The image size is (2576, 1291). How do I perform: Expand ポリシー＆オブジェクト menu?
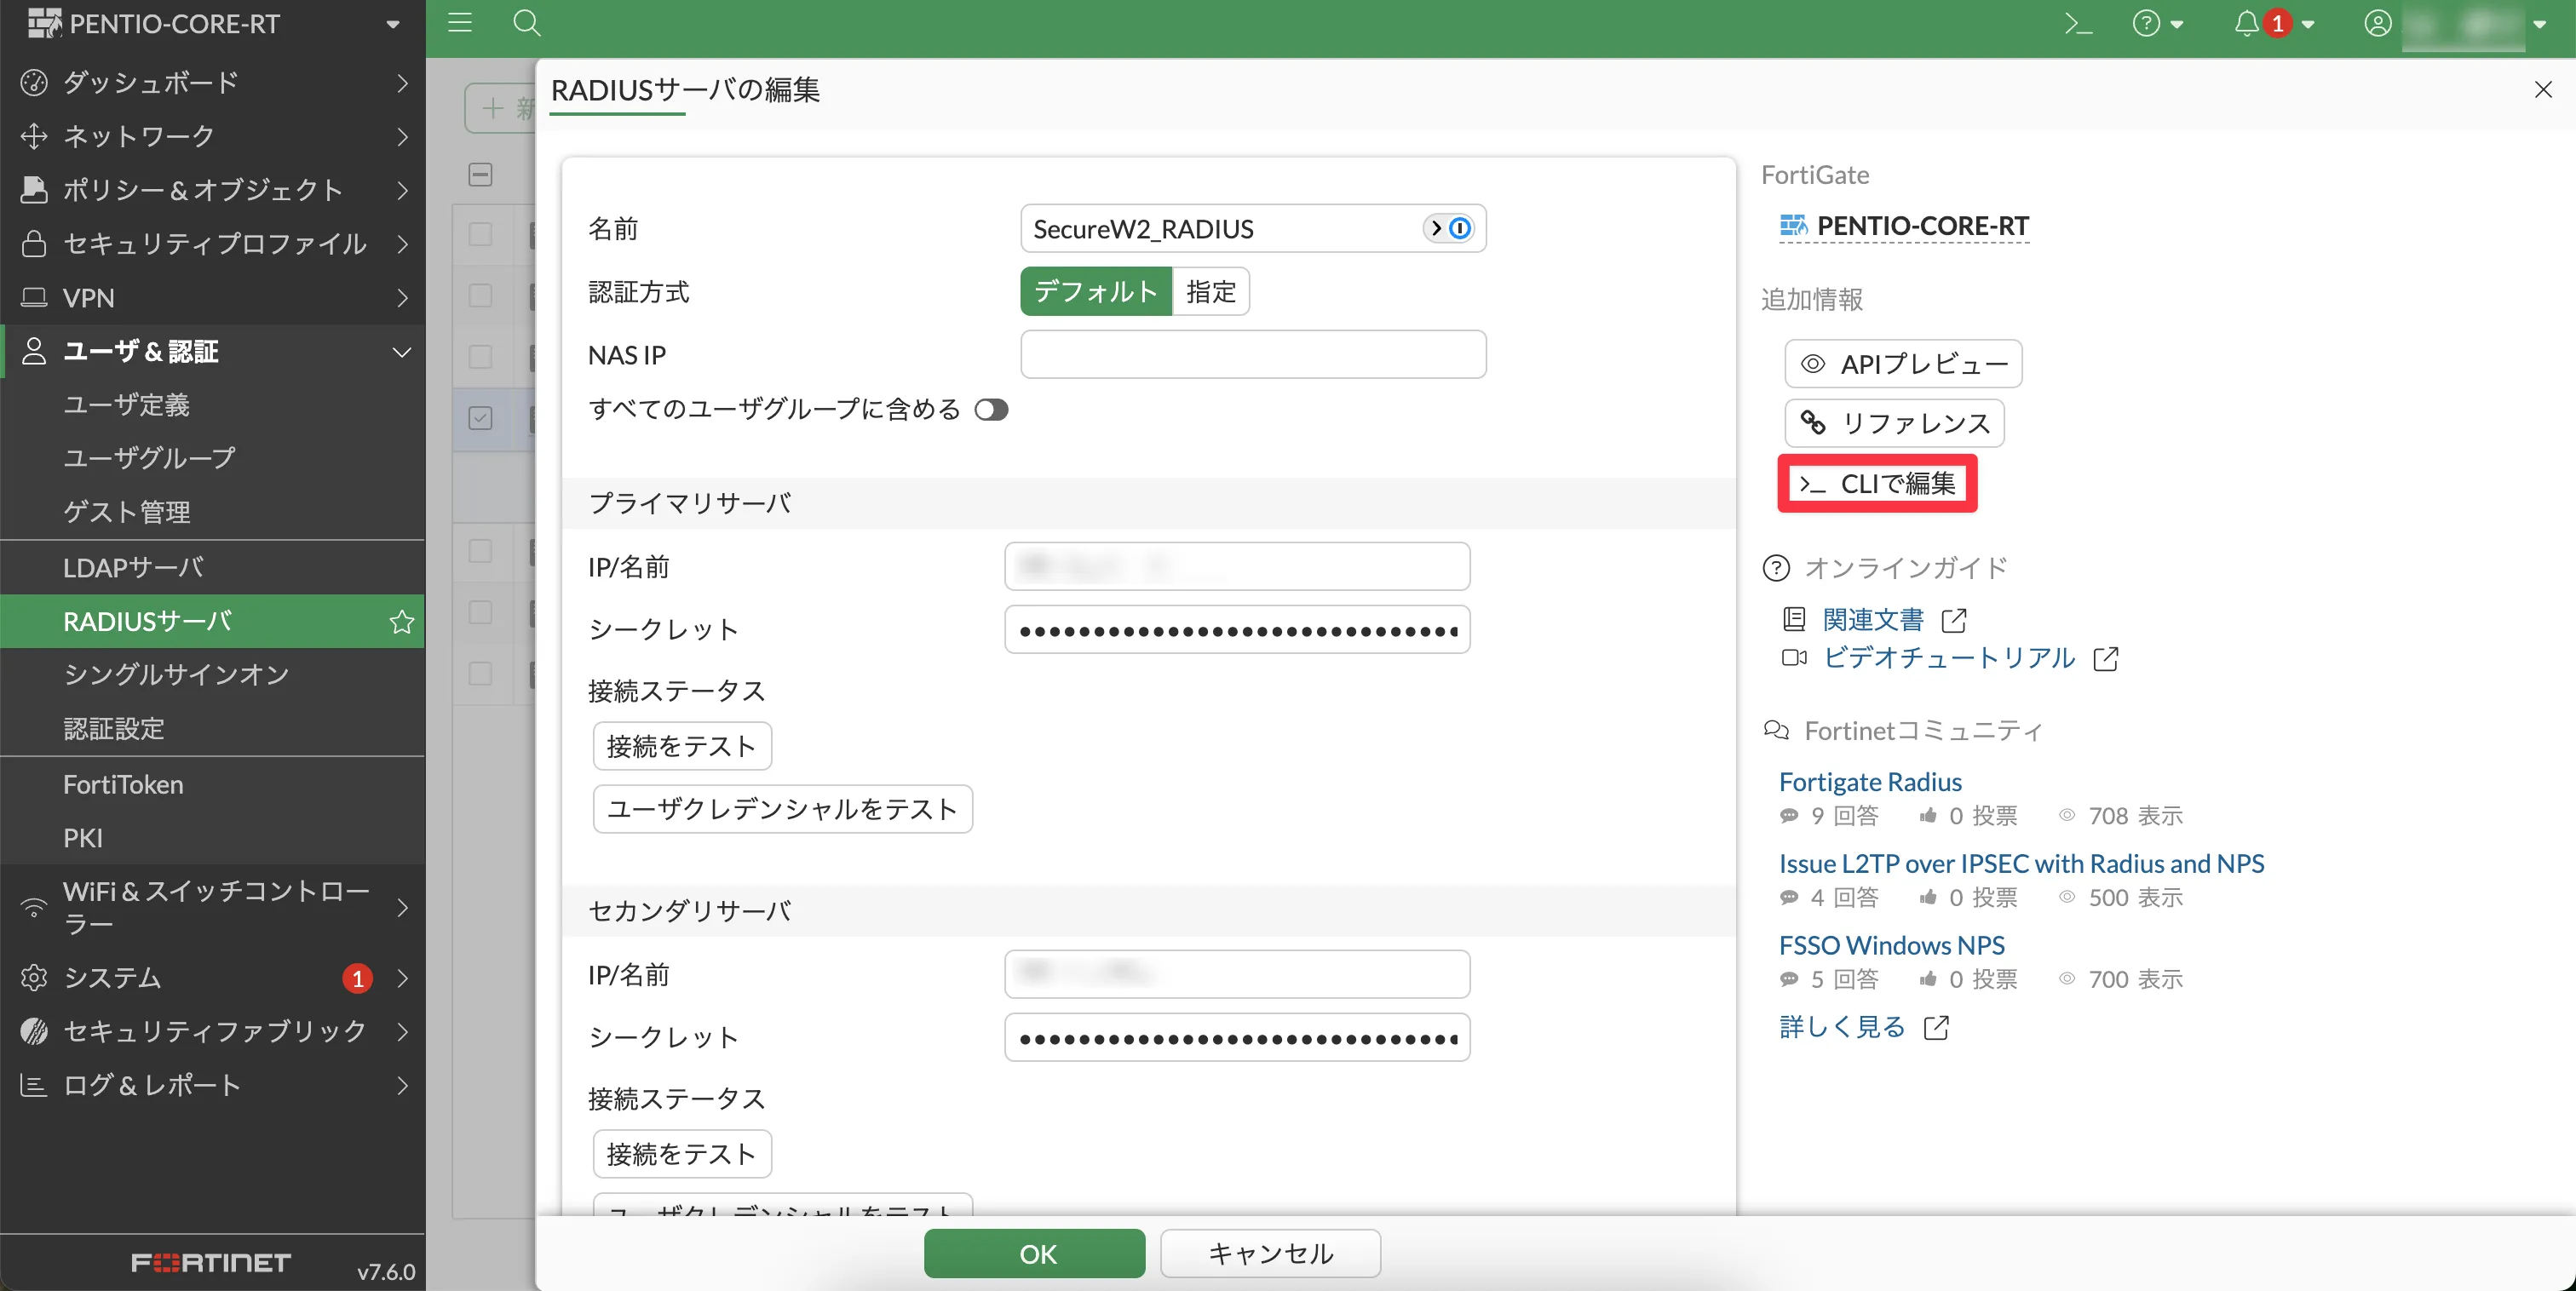(x=212, y=190)
